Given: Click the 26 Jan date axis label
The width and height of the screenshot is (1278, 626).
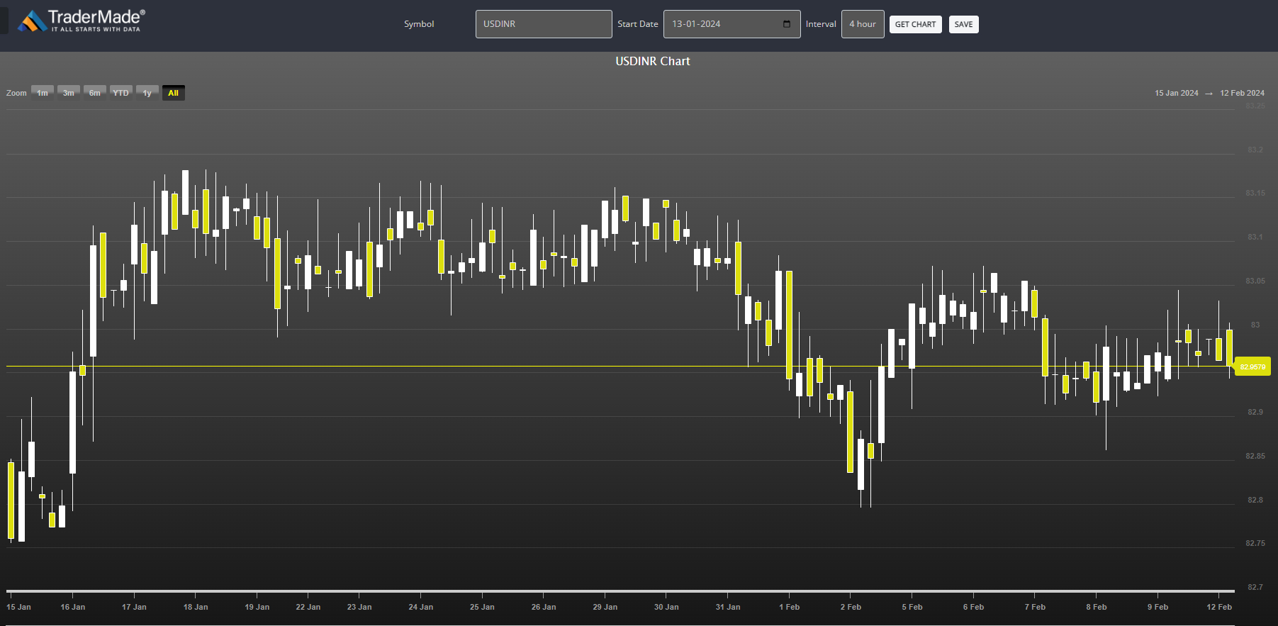Looking at the screenshot, I should click(x=544, y=607).
